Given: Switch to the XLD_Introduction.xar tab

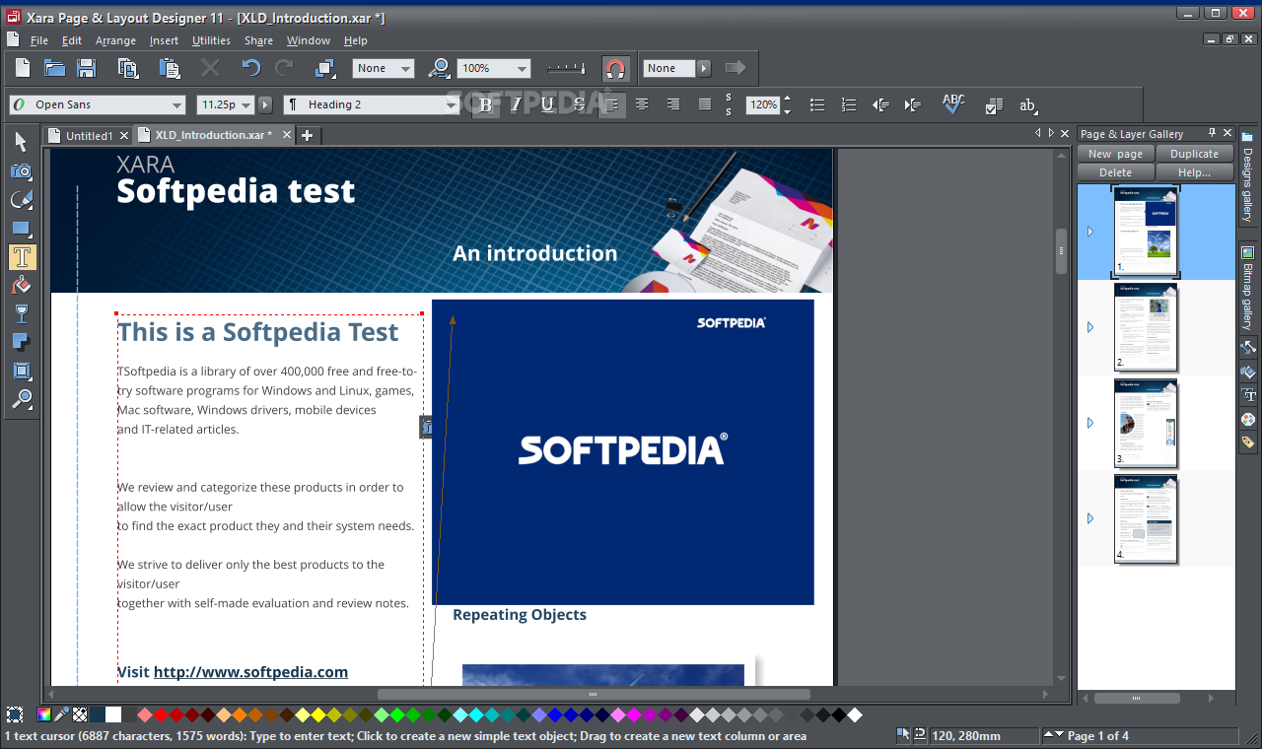Looking at the screenshot, I should click(213, 135).
